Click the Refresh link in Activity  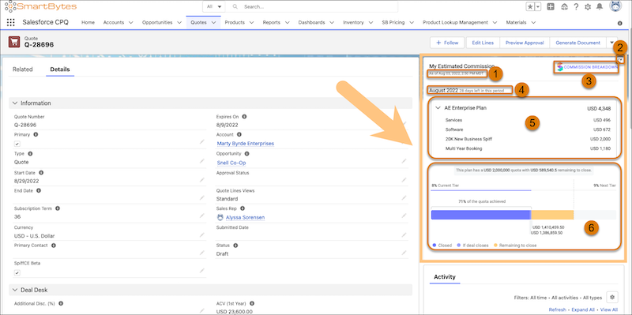click(x=557, y=309)
